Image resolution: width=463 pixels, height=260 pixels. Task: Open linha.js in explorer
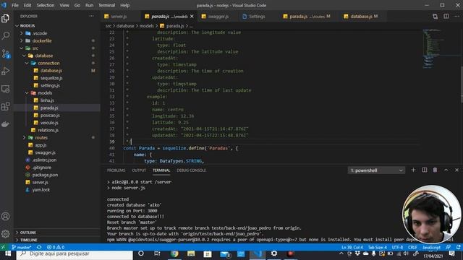tap(47, 100)
